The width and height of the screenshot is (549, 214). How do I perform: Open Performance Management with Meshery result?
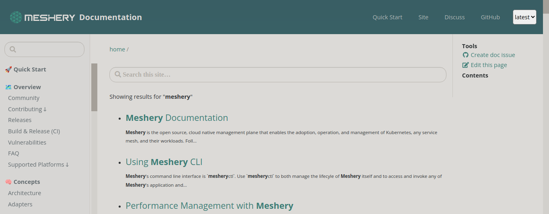[210, 206]
